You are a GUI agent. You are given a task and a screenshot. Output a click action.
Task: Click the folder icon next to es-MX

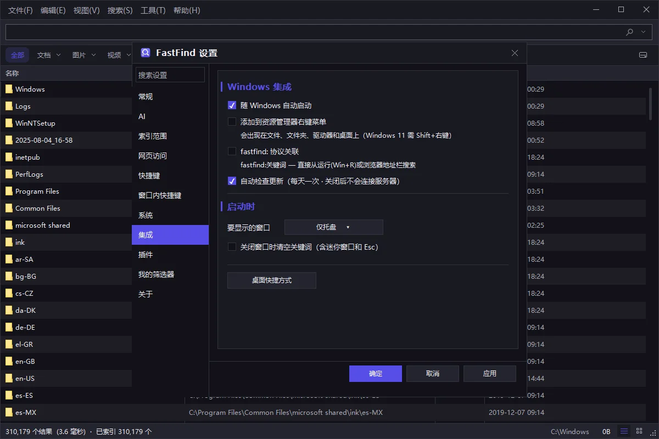click(x=9, y=412)
